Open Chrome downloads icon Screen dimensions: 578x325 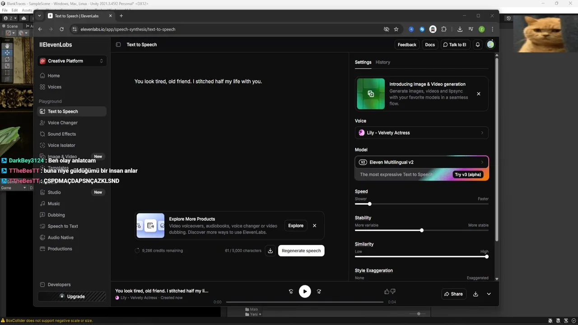pos(460,29)
